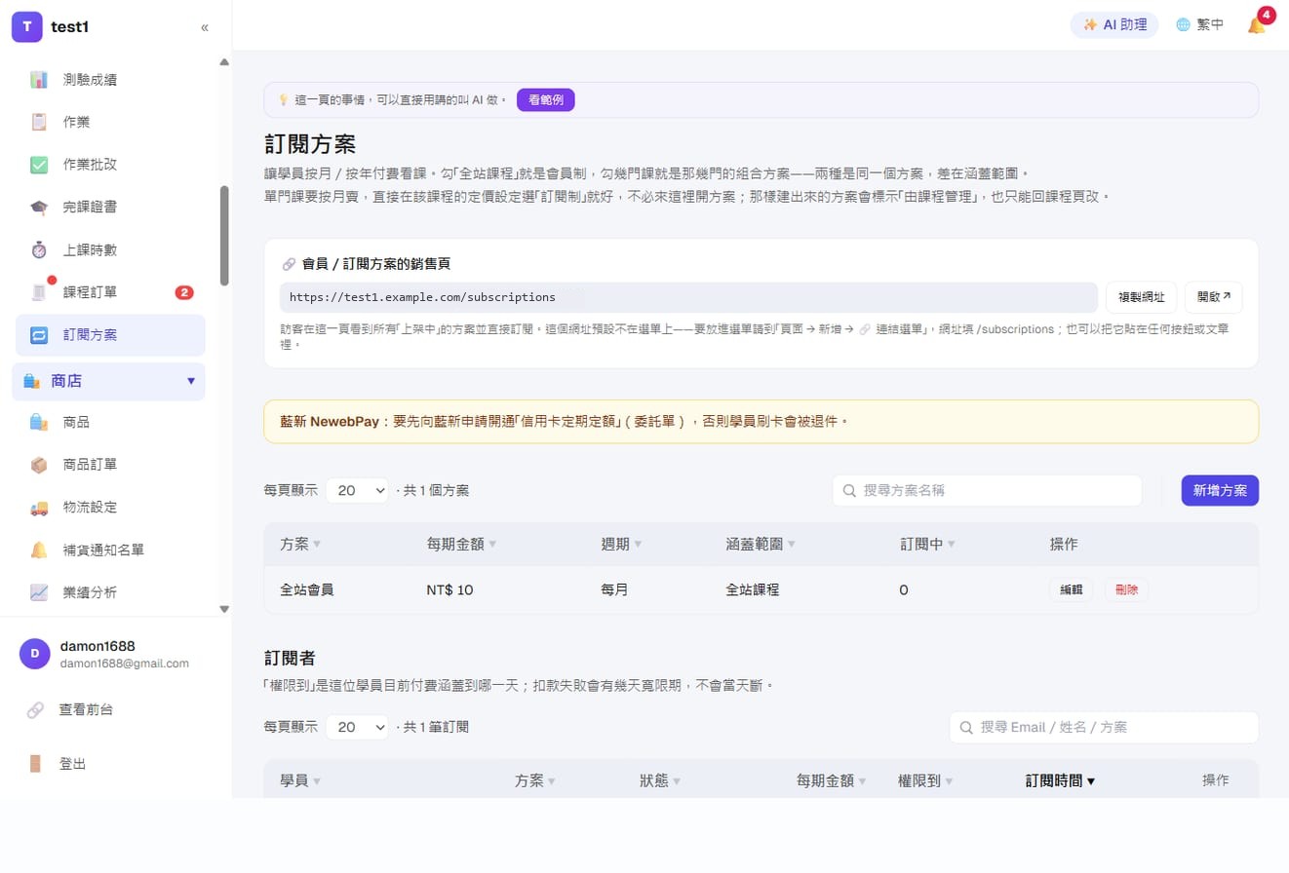Viewport: 1289px width, 873px height.
Task: Open notifications bell with badge 4
Action: [x=1257, y=25]
